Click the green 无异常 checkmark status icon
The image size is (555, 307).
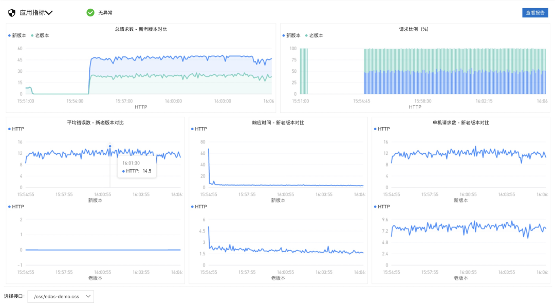tap(90, 13)
